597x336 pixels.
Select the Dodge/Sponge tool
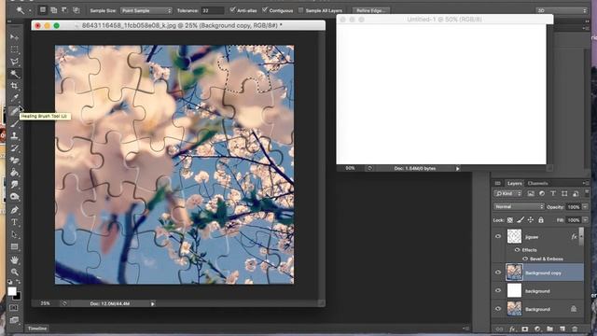(x=15, y=197)
